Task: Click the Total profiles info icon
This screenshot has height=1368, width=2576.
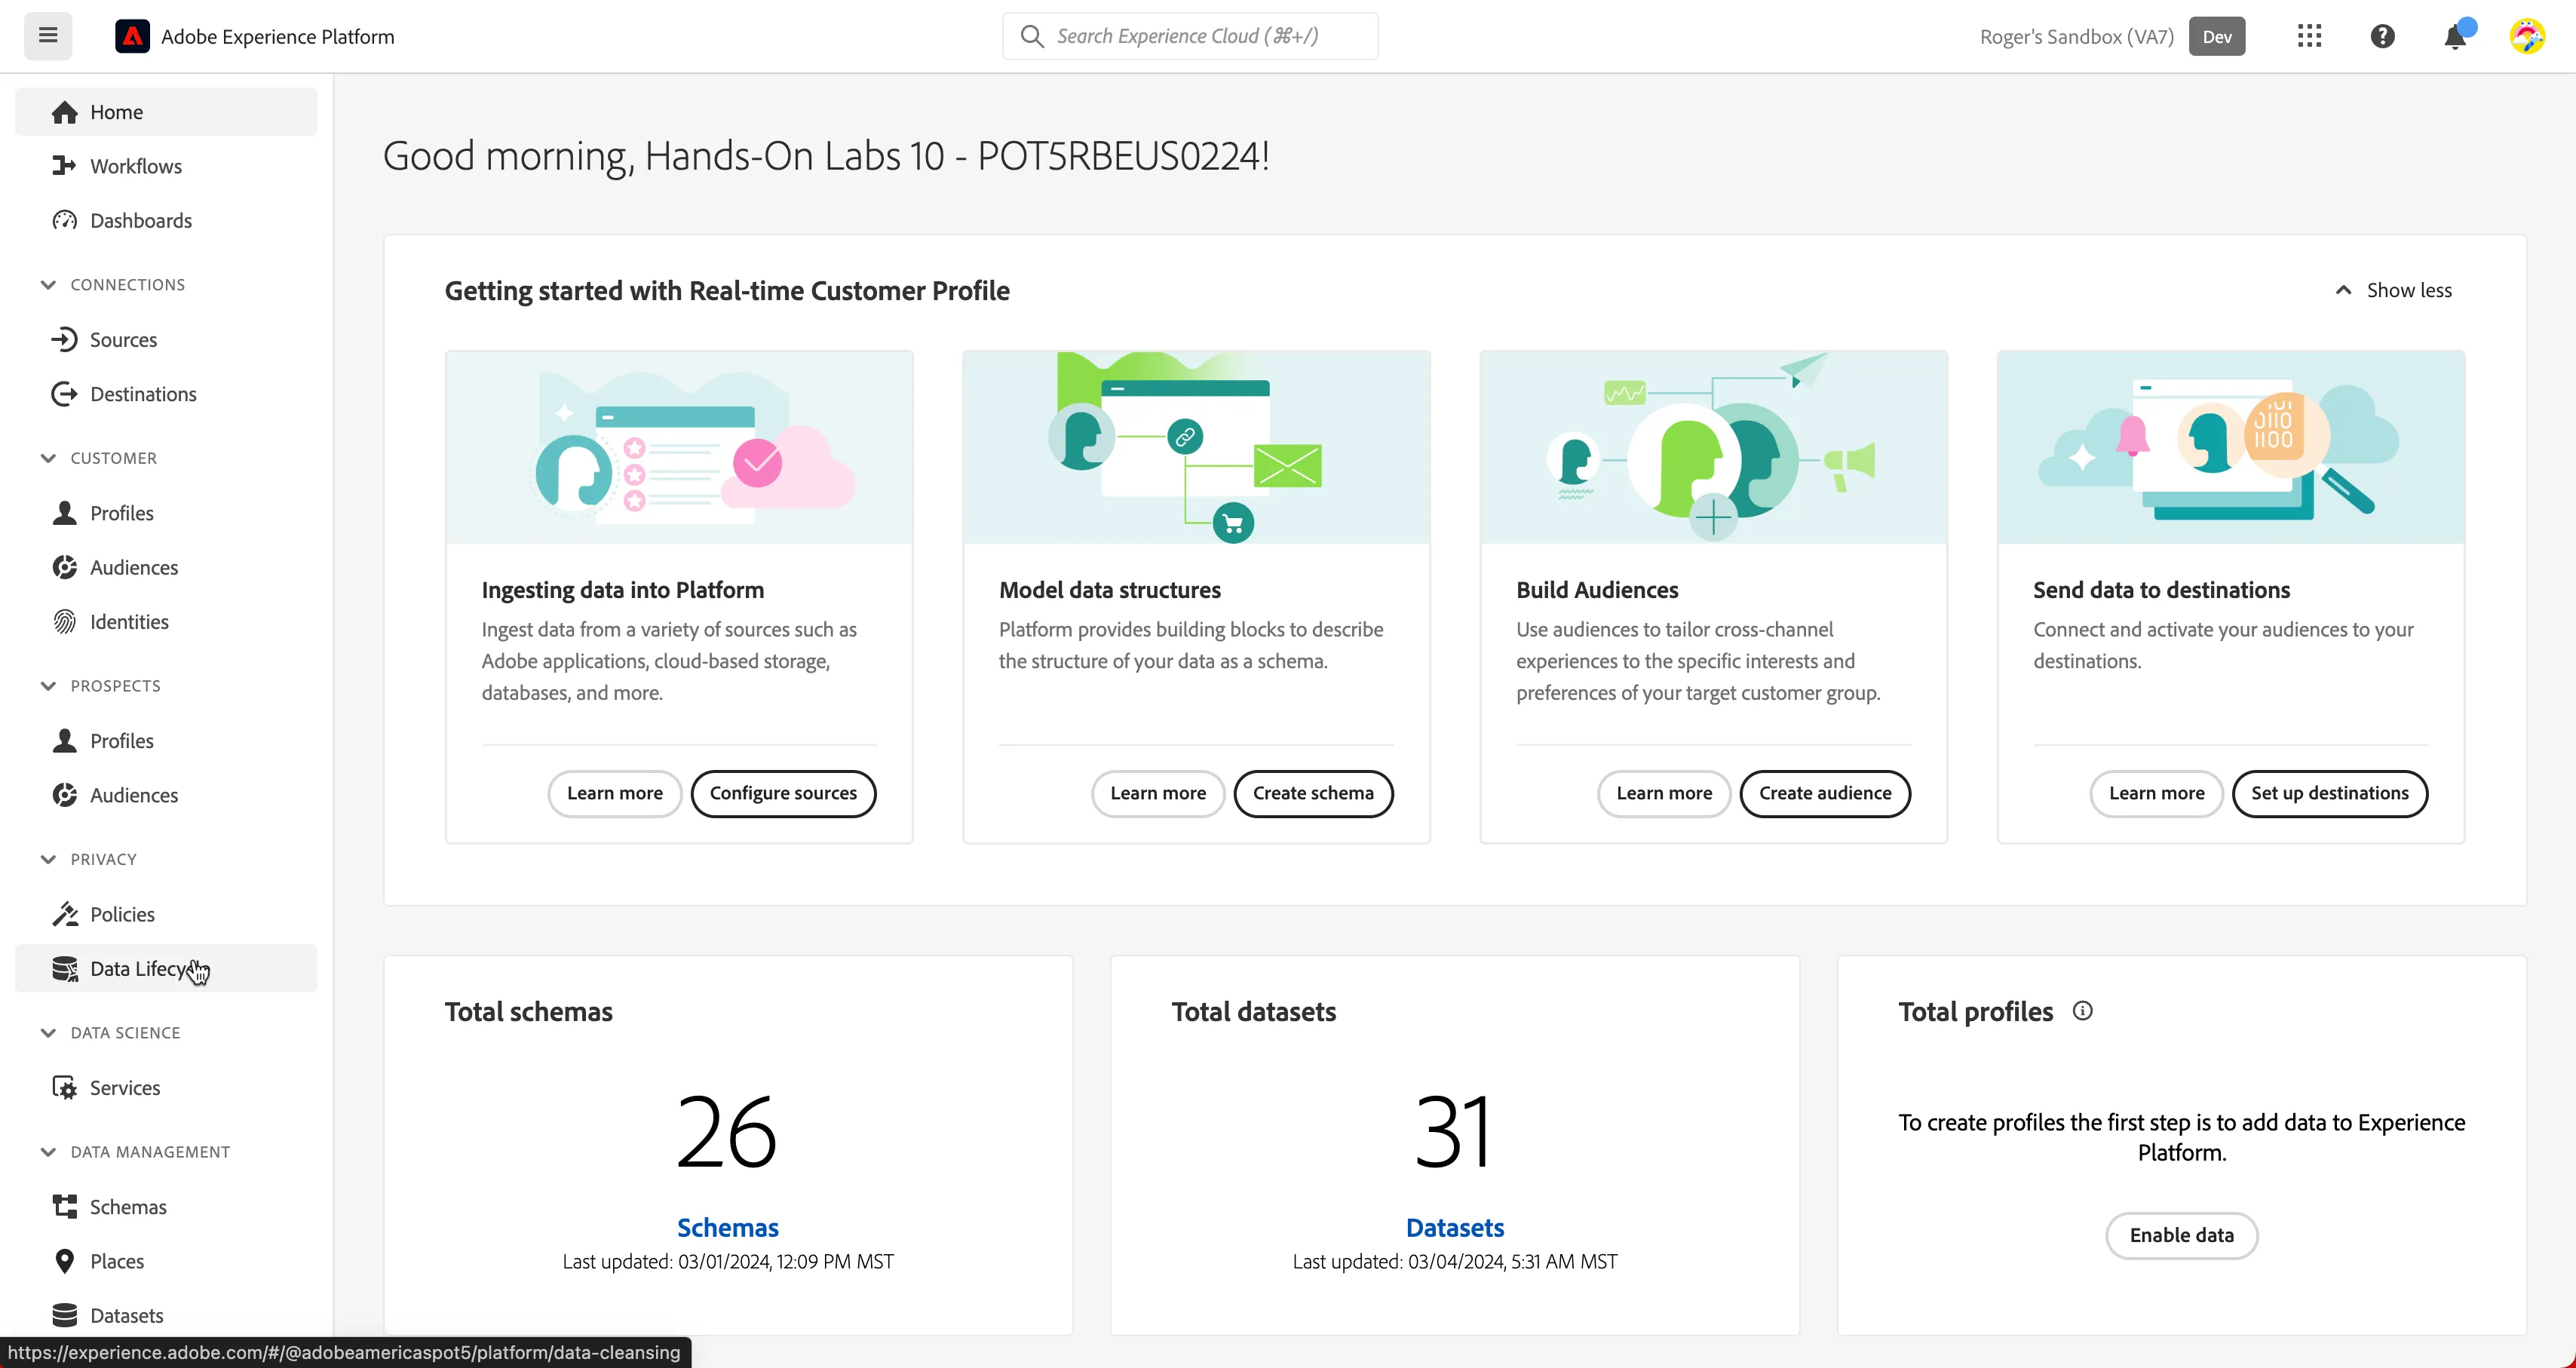Action: [x=2082, y=1011]
